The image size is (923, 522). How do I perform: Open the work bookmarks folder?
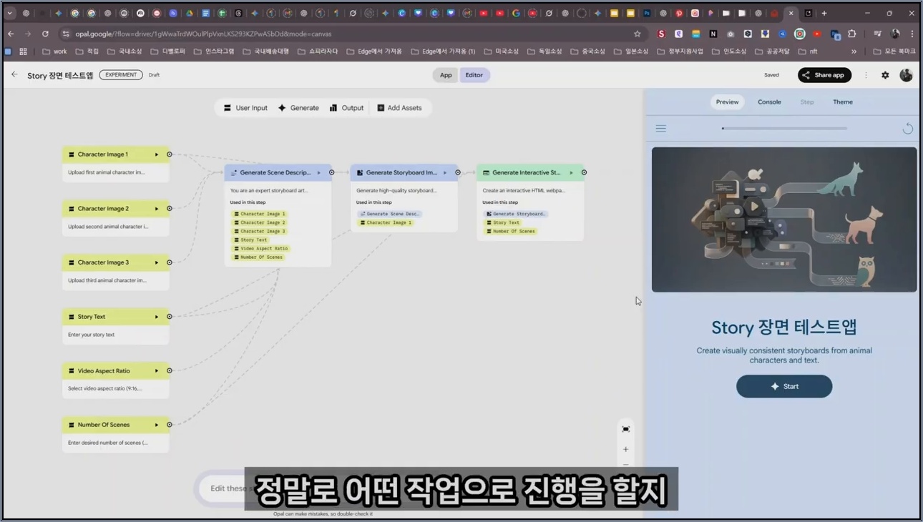tap(54, 51)
